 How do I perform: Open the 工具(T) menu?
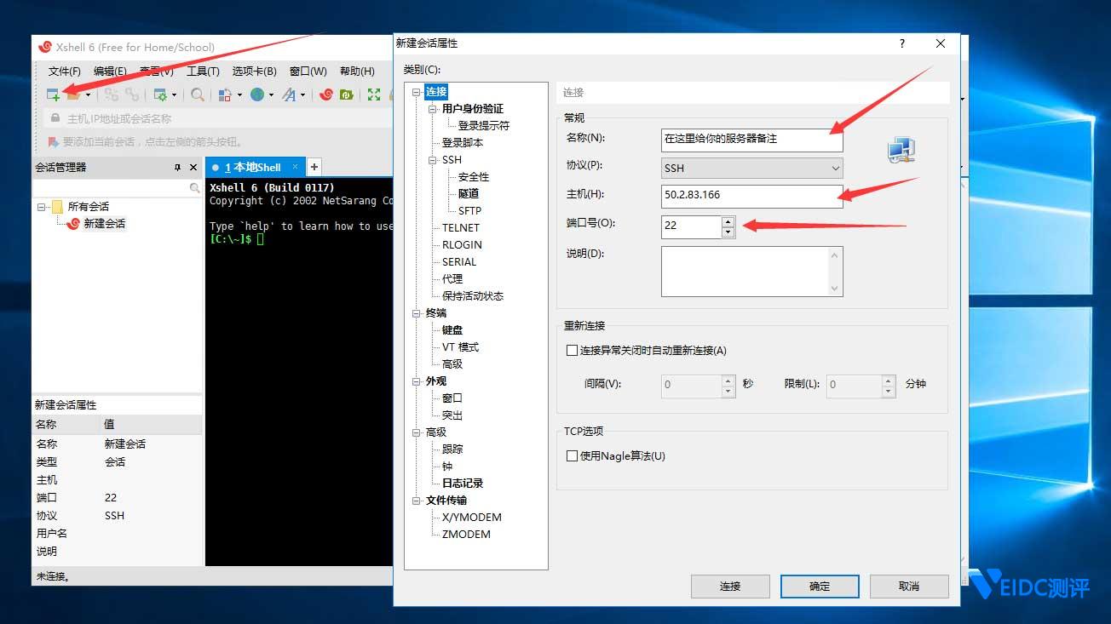point(202,72)
